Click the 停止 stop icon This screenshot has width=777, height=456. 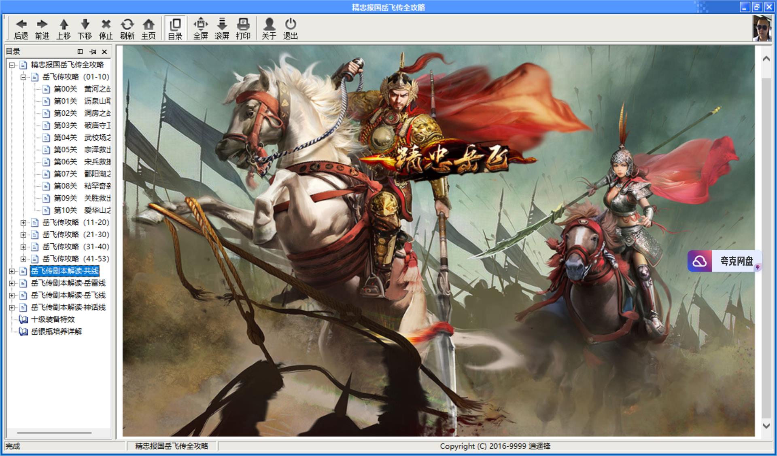coord(106,24)
